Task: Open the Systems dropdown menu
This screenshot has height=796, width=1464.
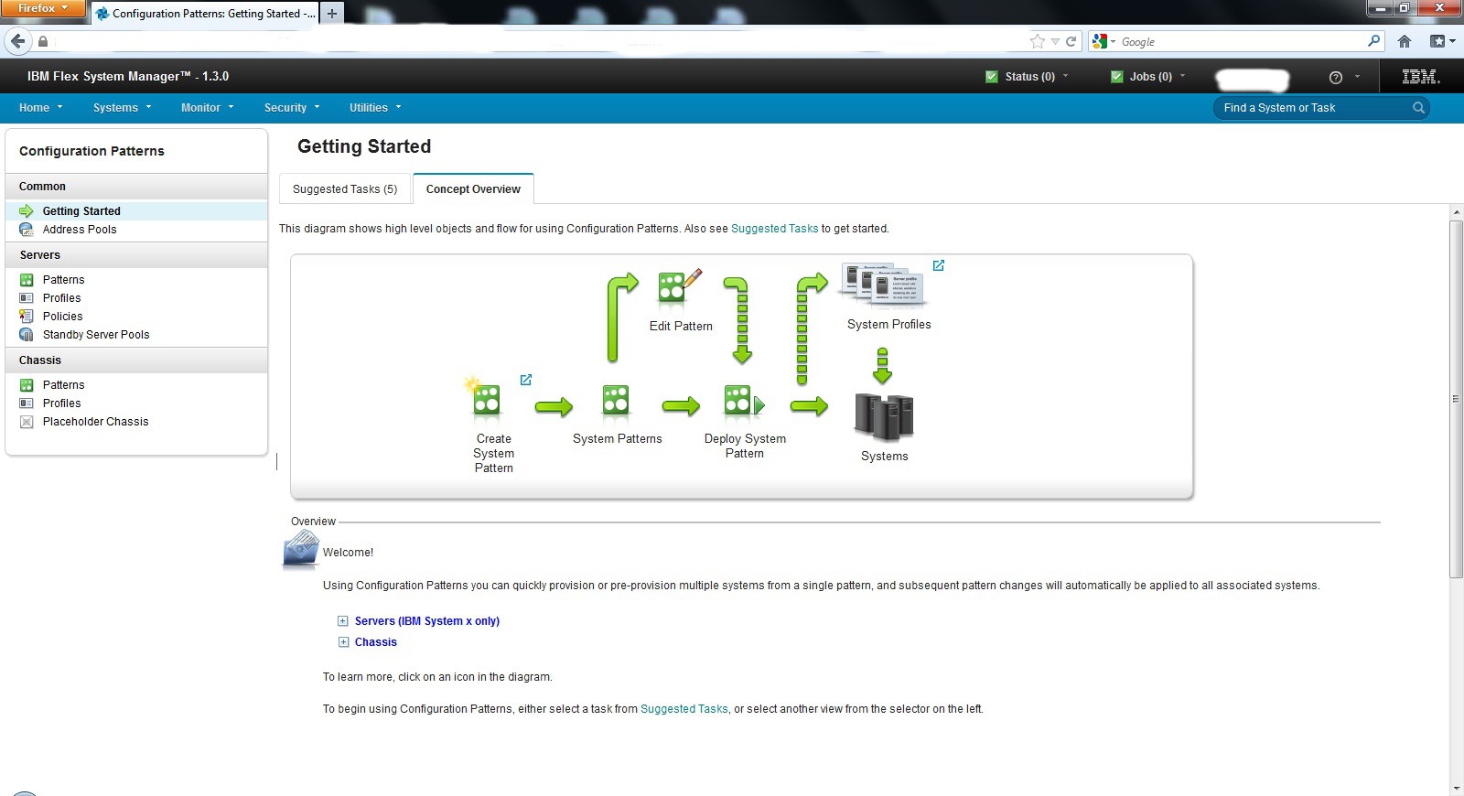Action: [122, 108]
